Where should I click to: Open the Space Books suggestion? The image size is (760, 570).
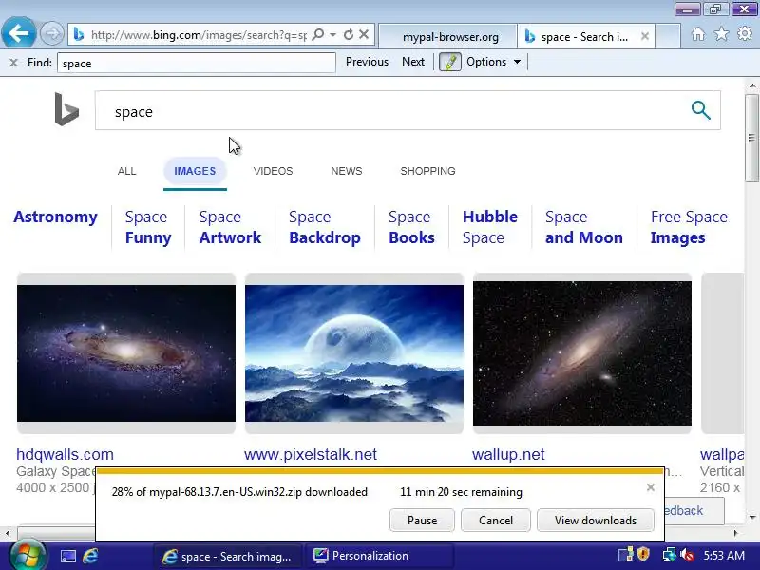[411, 227]
